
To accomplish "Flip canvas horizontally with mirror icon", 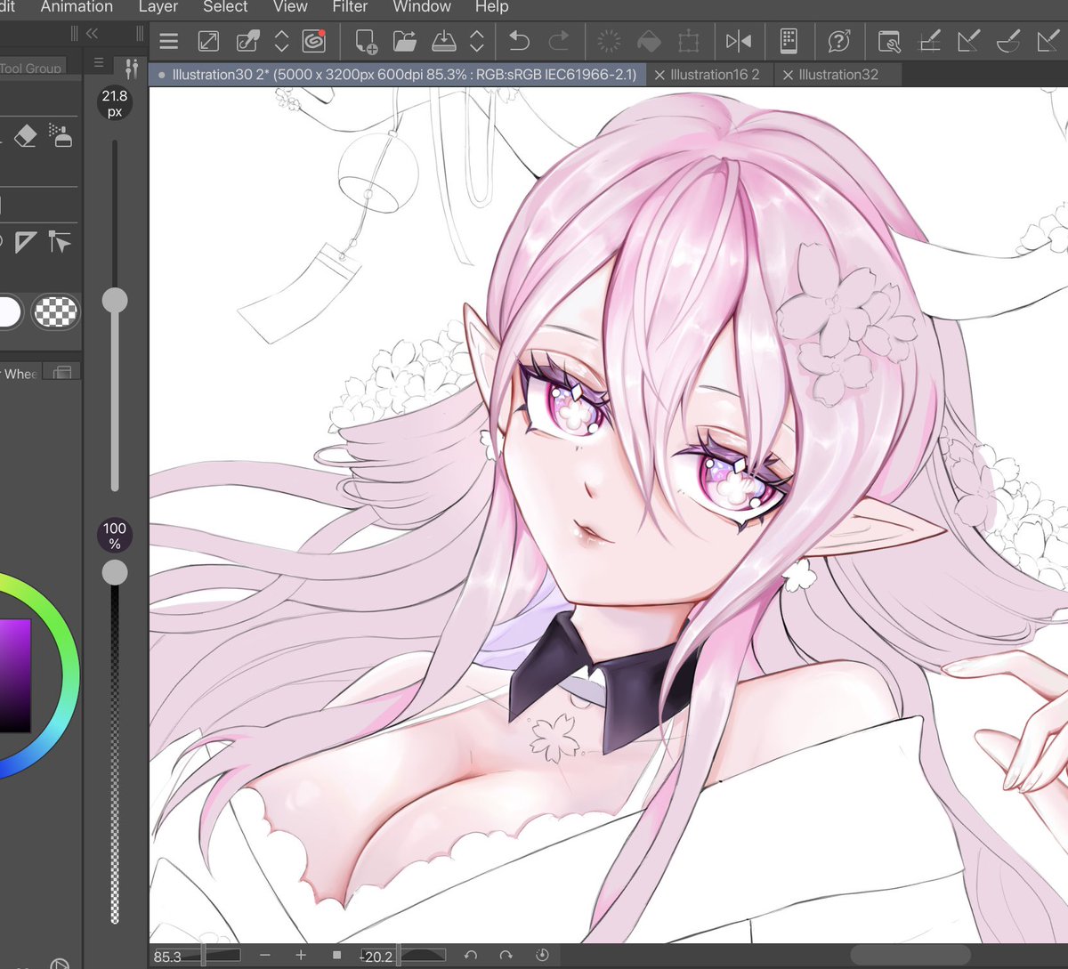I will coord(739,41).
